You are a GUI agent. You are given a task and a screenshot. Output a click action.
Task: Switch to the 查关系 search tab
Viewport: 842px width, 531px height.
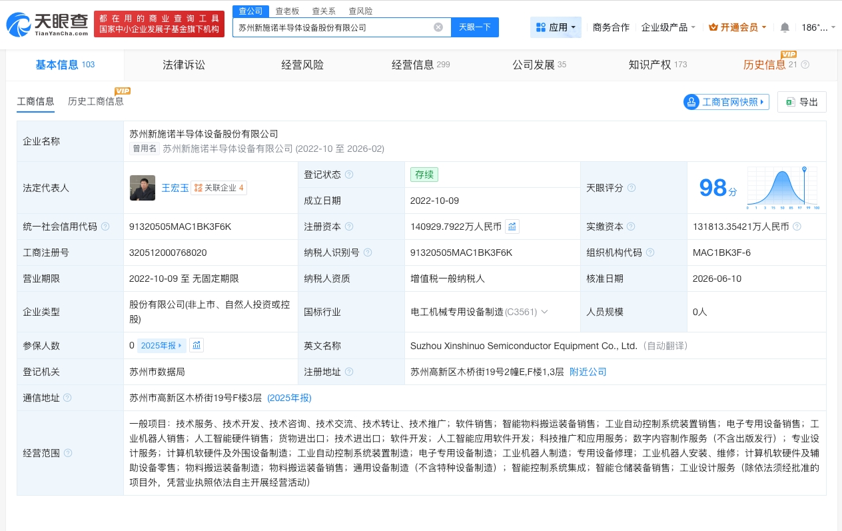[324, 11]
